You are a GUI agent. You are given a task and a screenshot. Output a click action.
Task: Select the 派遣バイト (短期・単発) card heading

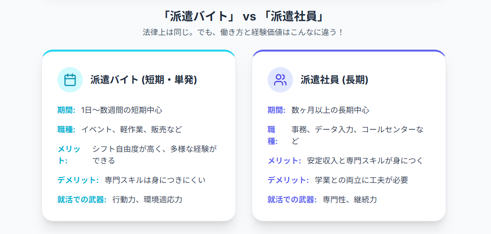144,80
